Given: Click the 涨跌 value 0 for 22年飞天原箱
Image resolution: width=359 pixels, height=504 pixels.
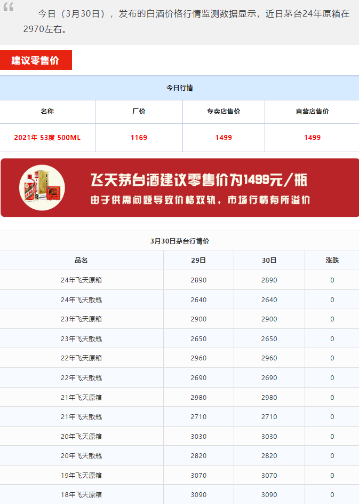Looking at the screenshot, I should [x=332, y=358].
